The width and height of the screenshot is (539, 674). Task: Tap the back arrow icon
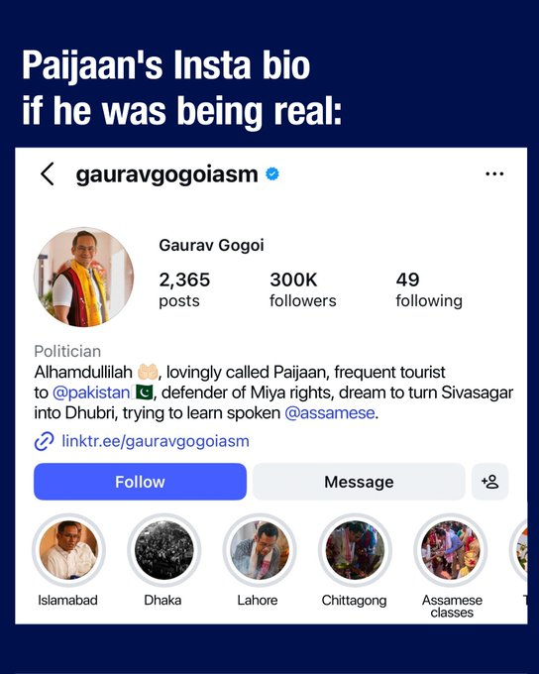click(48, 174)
